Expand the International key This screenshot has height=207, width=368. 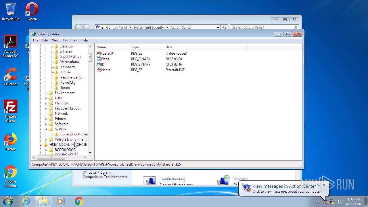[52, 62]
